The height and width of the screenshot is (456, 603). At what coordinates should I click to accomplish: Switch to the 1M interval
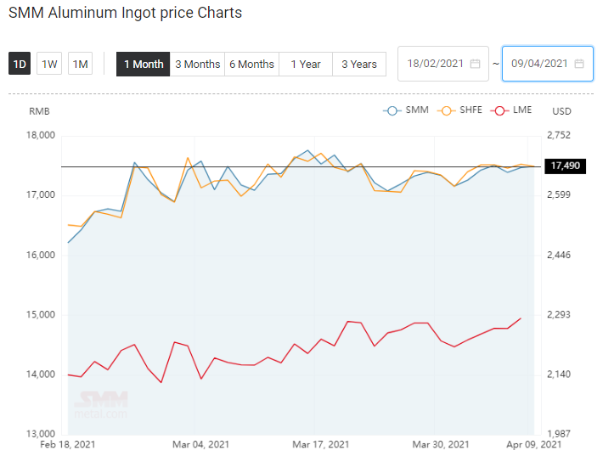pos(81,64)
